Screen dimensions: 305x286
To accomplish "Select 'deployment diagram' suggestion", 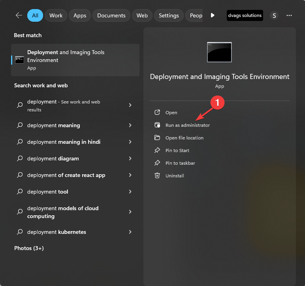I will pyautogui.click(x=75, y=159).
